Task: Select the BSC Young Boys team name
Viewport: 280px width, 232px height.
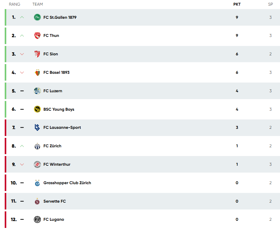Action: [59, 109]
